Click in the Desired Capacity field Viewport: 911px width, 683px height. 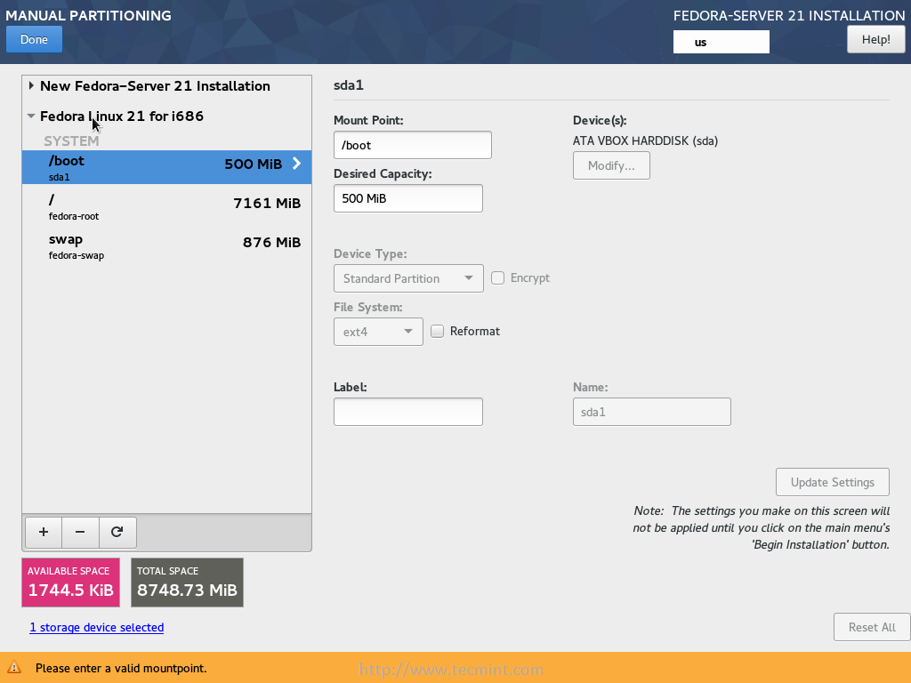point(407,198)
